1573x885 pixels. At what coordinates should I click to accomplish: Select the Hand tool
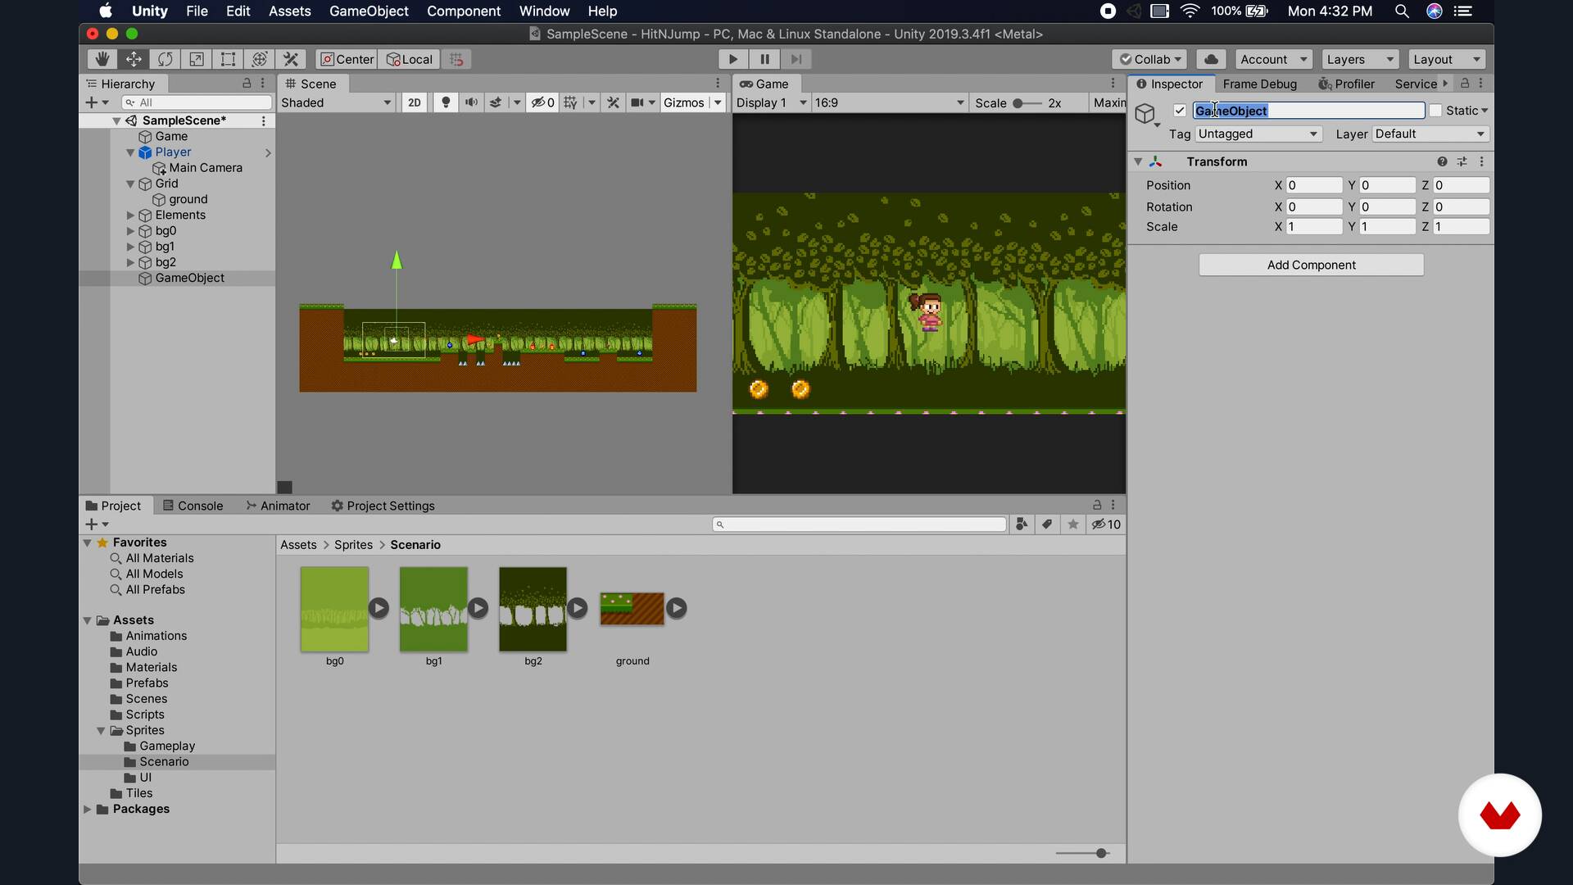coord(102,59)
